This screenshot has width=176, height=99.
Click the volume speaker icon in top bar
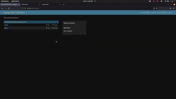[168, 1]
